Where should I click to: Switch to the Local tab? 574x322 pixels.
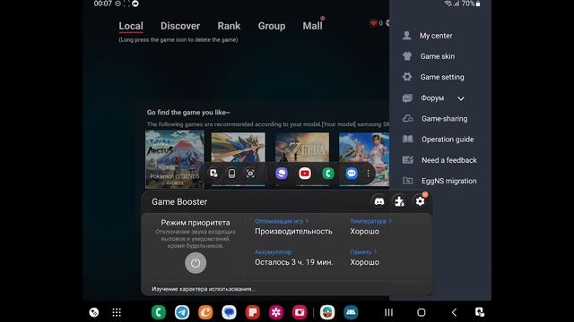131,26
